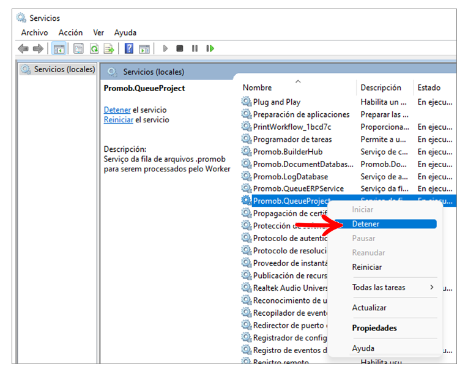
Task: Toggle the Action pane toolbar icon
Action: [x=144, y=48]
